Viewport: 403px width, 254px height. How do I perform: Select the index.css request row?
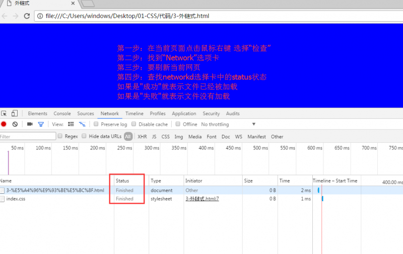(x=16, y=199)
